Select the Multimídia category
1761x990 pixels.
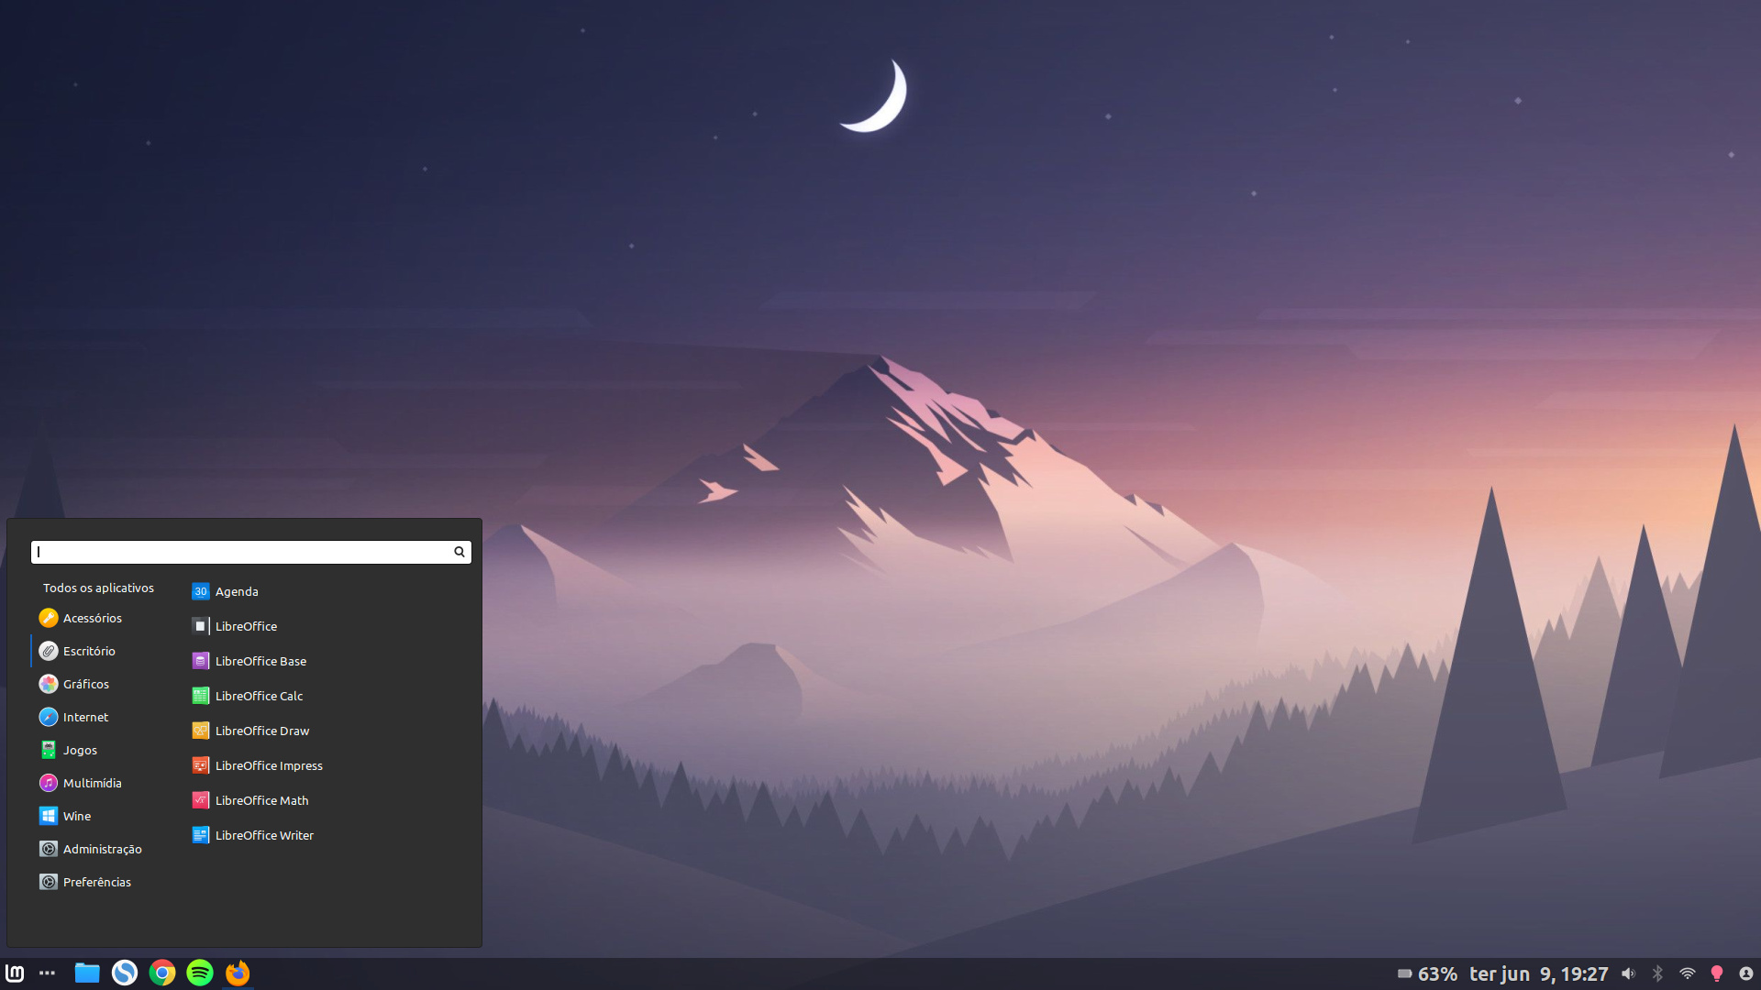[x=92, y=783]
